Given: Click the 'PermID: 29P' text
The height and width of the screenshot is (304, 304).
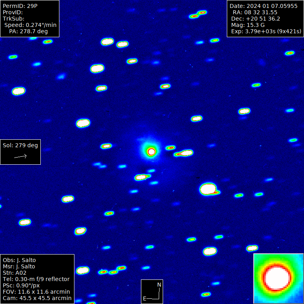Looking at the screenshot, I should click(20, 6).
